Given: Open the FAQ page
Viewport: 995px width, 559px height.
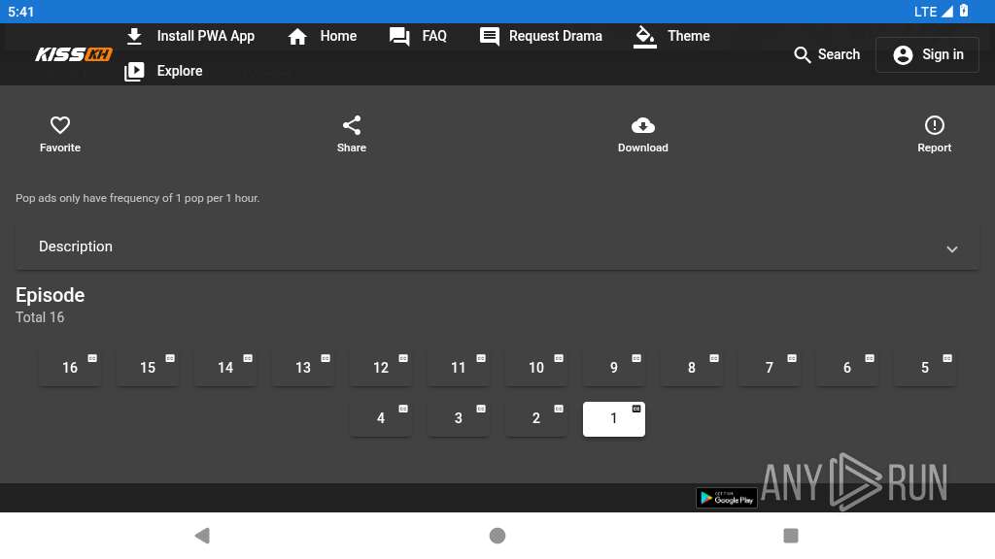Looking at the screenshot, I should tap(418, 36).
